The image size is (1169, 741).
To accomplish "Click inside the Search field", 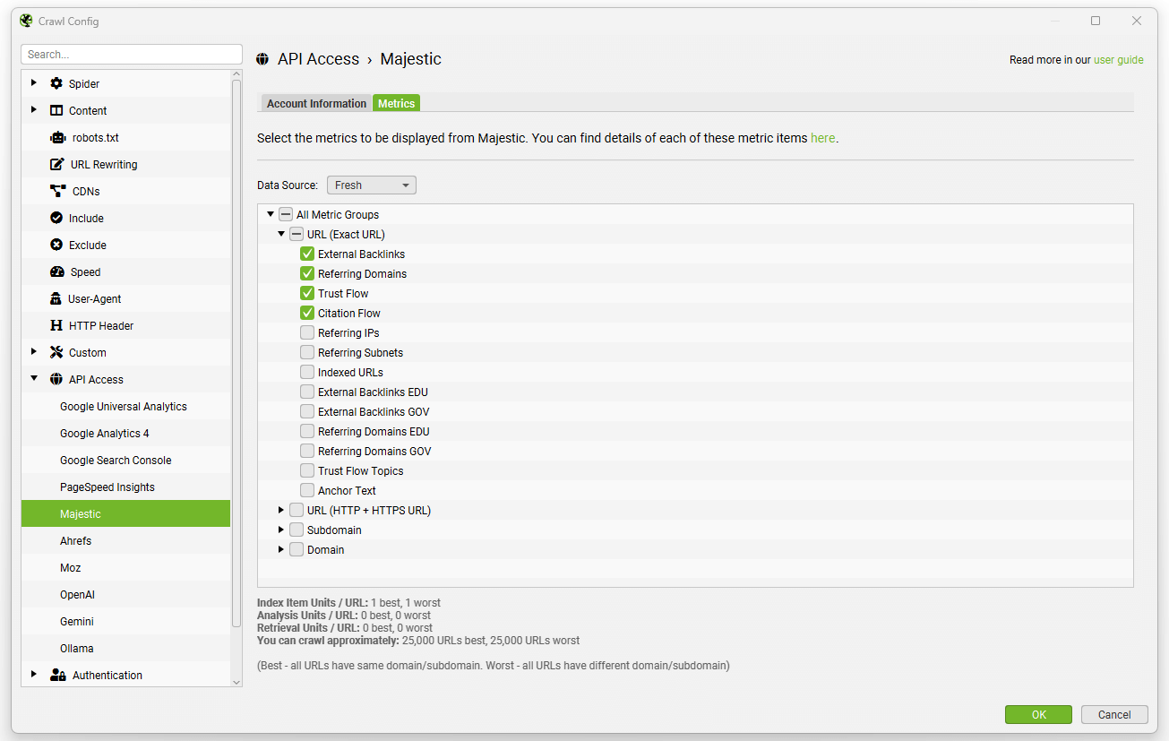I will [131, 54].
